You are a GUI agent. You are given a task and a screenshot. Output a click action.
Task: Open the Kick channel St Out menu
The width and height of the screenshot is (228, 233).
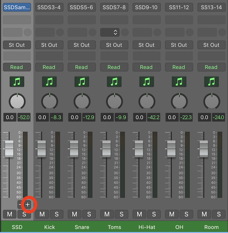click(49, 45)
